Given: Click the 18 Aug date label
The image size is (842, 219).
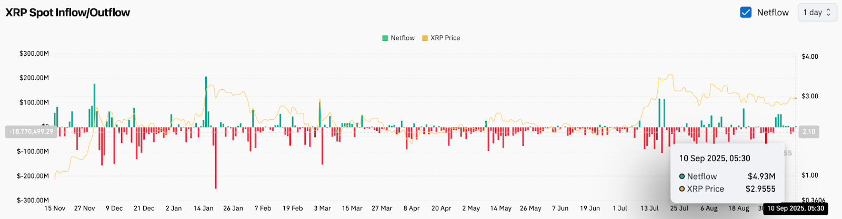Looking at the screenshot, I should pos(739,208).
